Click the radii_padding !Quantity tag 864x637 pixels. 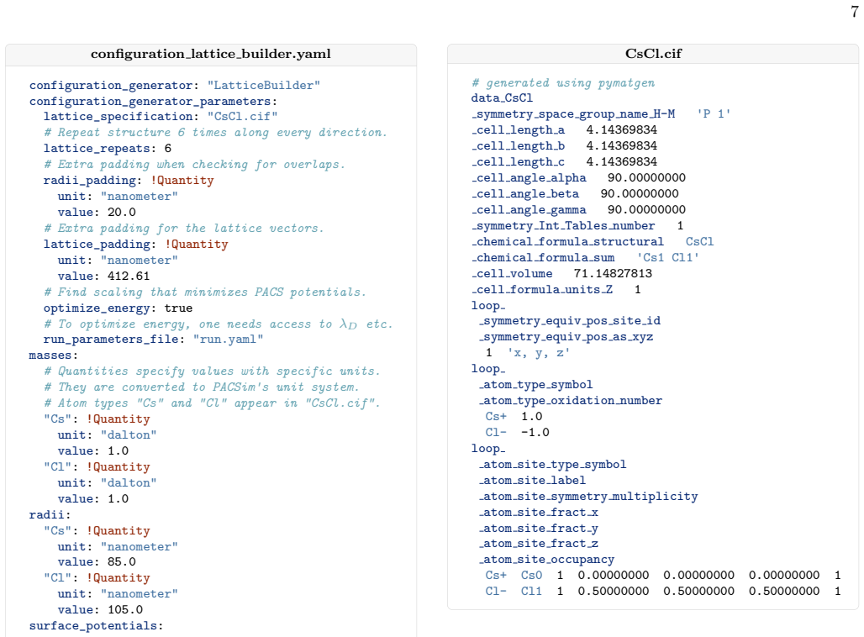[182, 181]
